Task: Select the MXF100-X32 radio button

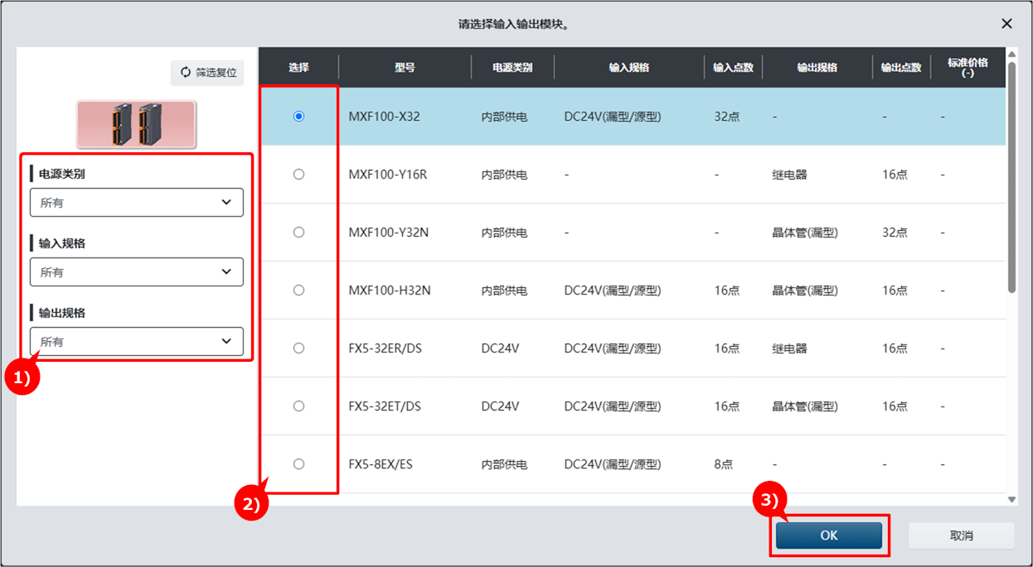Action: (x=298, y=117)
